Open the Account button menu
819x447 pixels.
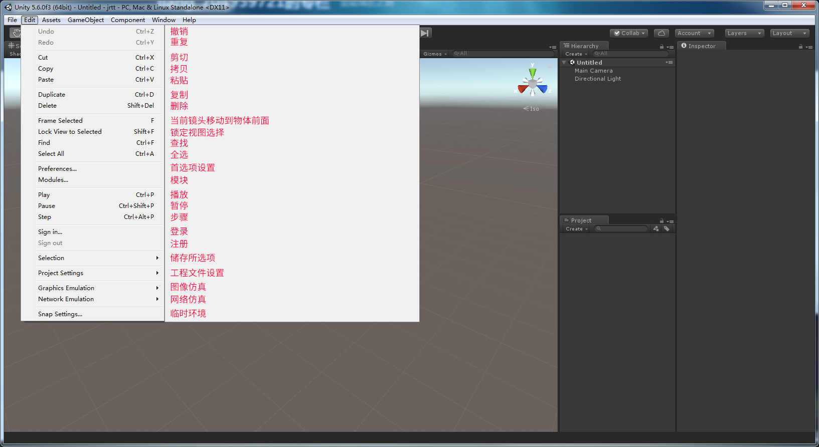tap(694, 33)
